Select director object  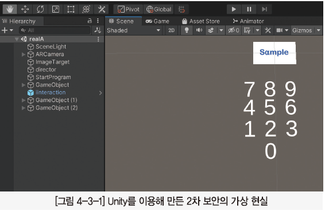coord(46,70)
